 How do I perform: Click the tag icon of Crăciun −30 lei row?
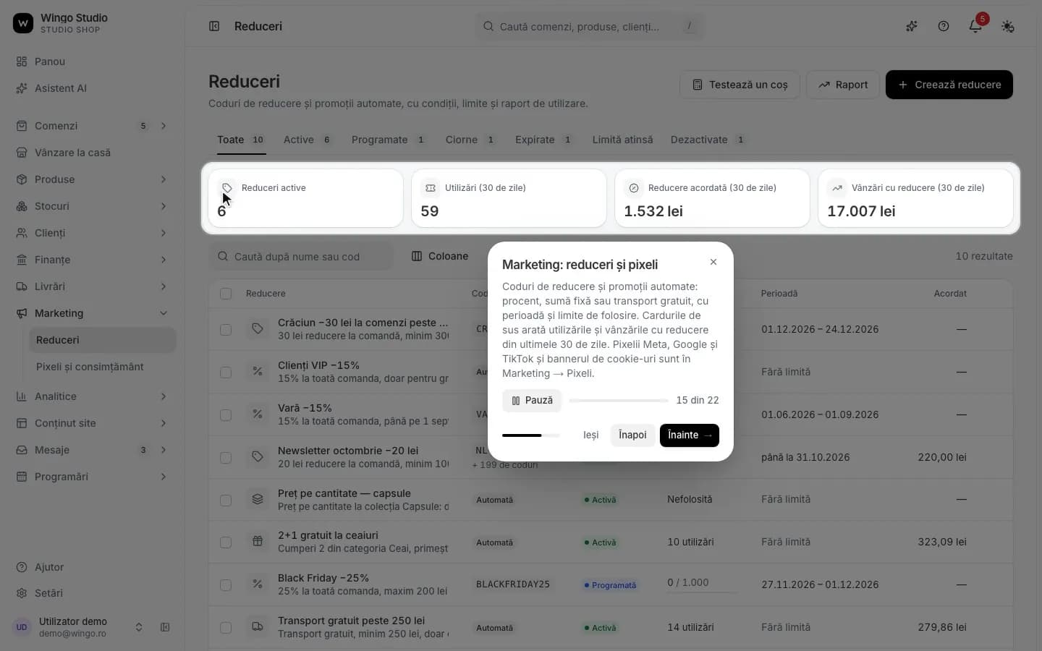tap(258, 328)
